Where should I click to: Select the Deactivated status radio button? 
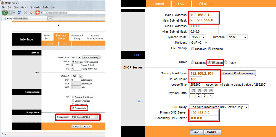click(x=86, y=62)
